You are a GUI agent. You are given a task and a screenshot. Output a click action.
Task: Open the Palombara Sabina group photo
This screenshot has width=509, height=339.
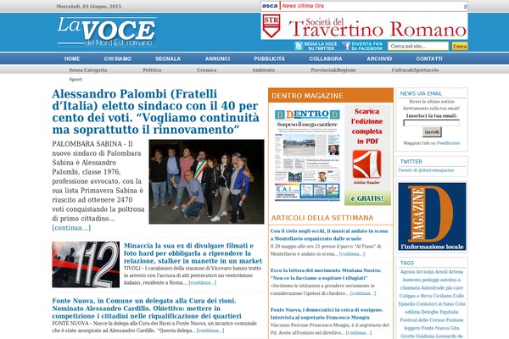[x=206, y=181]
